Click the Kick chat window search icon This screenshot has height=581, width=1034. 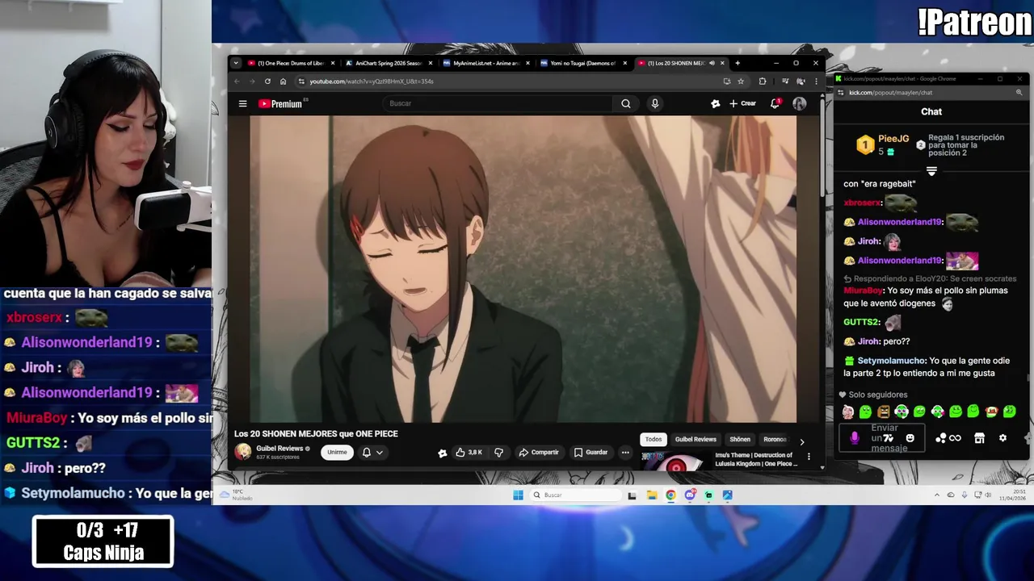(x=1019, y=93)
